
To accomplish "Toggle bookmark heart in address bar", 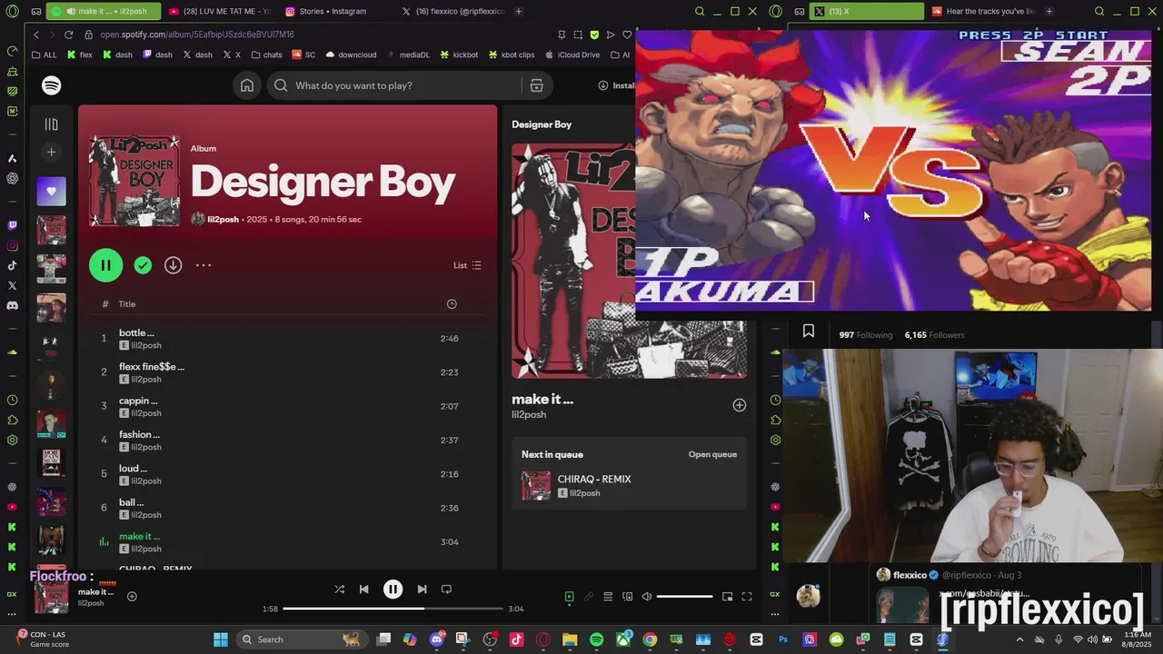I will [627, 35].
